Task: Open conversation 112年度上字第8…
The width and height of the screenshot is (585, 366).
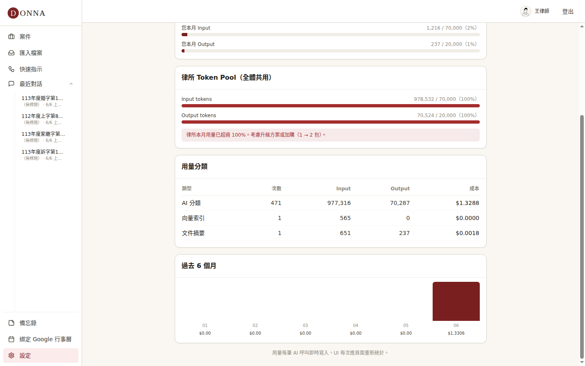Action: pos(47,119)
